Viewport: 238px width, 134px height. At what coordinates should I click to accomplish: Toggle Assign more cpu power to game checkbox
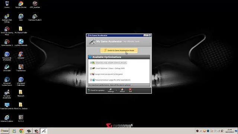[x=91, y=74]
